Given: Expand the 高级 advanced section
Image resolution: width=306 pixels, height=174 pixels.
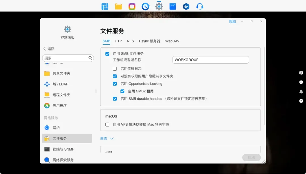Looking at the screenshot, I should pyautogui.click(x=107, y=138).
